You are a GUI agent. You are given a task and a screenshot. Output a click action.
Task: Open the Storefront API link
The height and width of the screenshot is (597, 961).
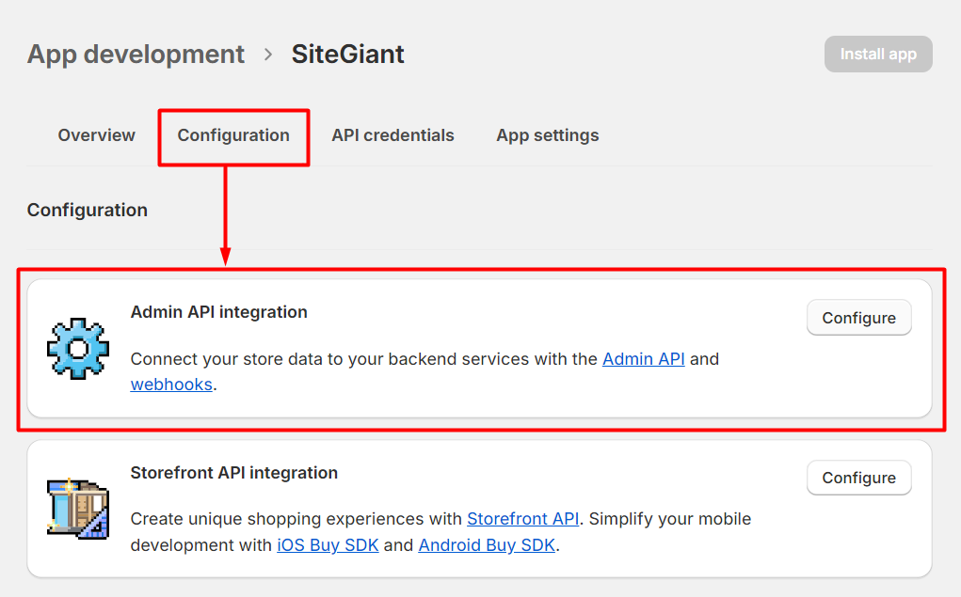tap(522, 519)
